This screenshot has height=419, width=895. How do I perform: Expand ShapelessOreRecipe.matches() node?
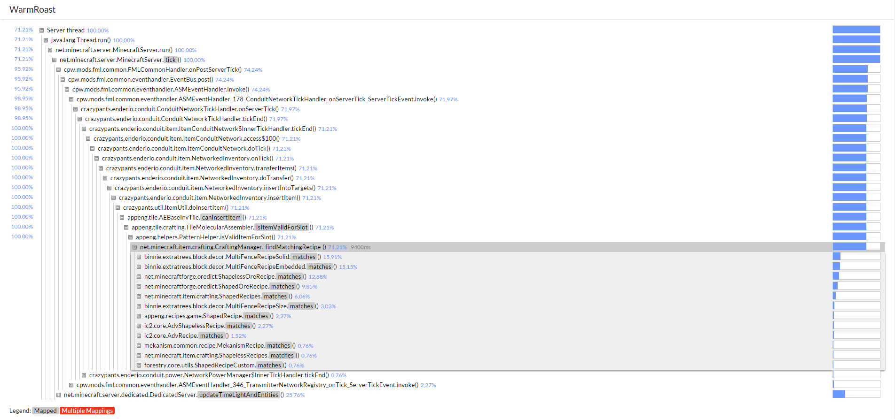point(139,277)
